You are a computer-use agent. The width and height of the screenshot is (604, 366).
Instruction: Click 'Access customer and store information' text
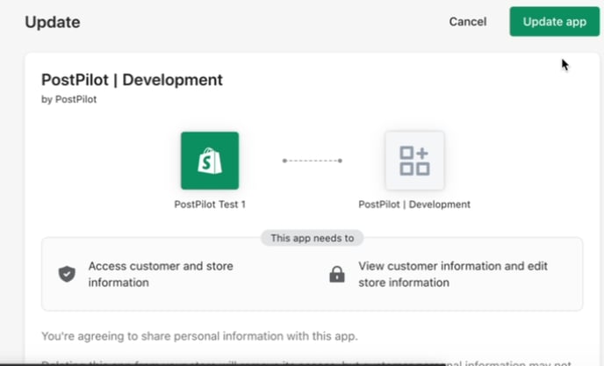161,274
